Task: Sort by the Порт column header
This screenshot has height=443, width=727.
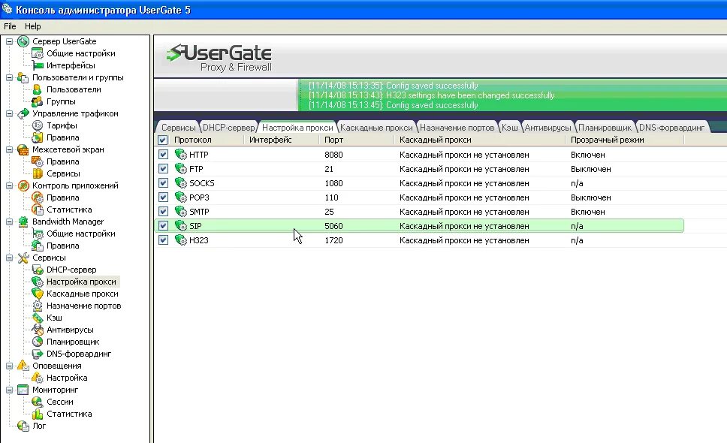Action: 356,140
